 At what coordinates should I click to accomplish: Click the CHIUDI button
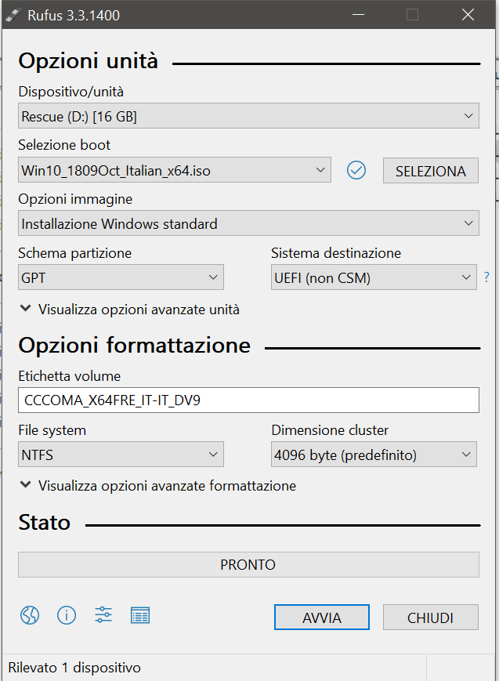[430, 618]
